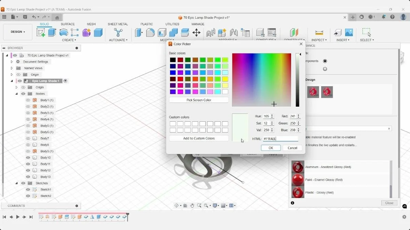Screen dimensions: 410x230
Task: Collapse the Bodies folder node
Action: 16,94
